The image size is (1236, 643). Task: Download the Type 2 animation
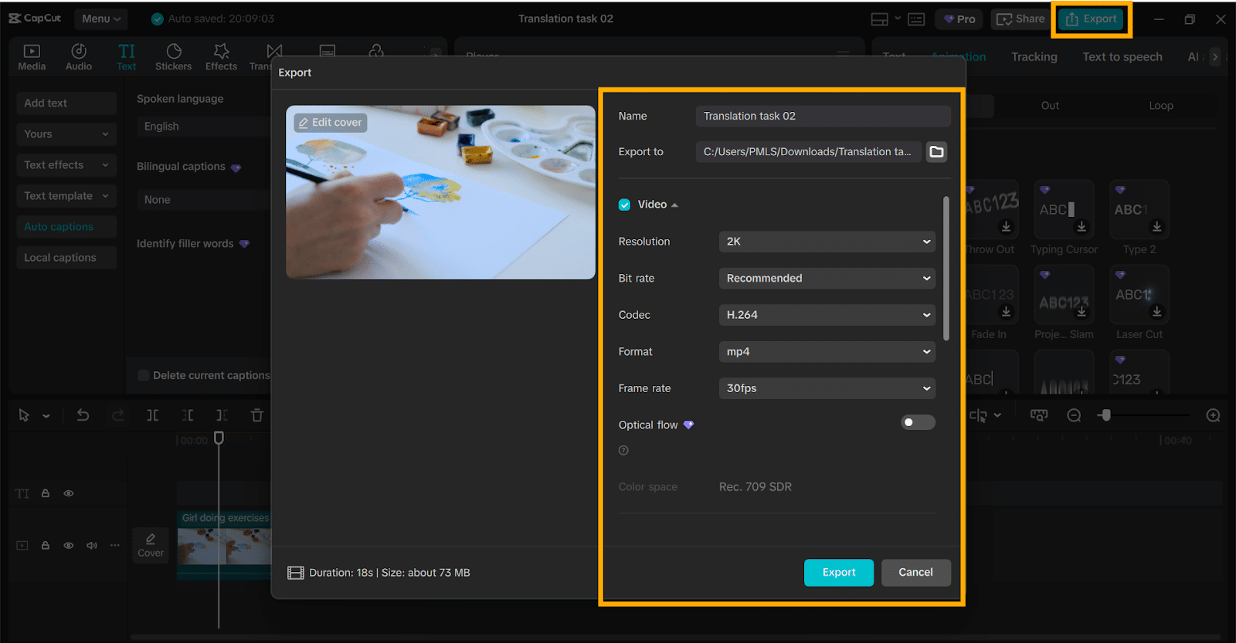click(x=1156, y=227)
